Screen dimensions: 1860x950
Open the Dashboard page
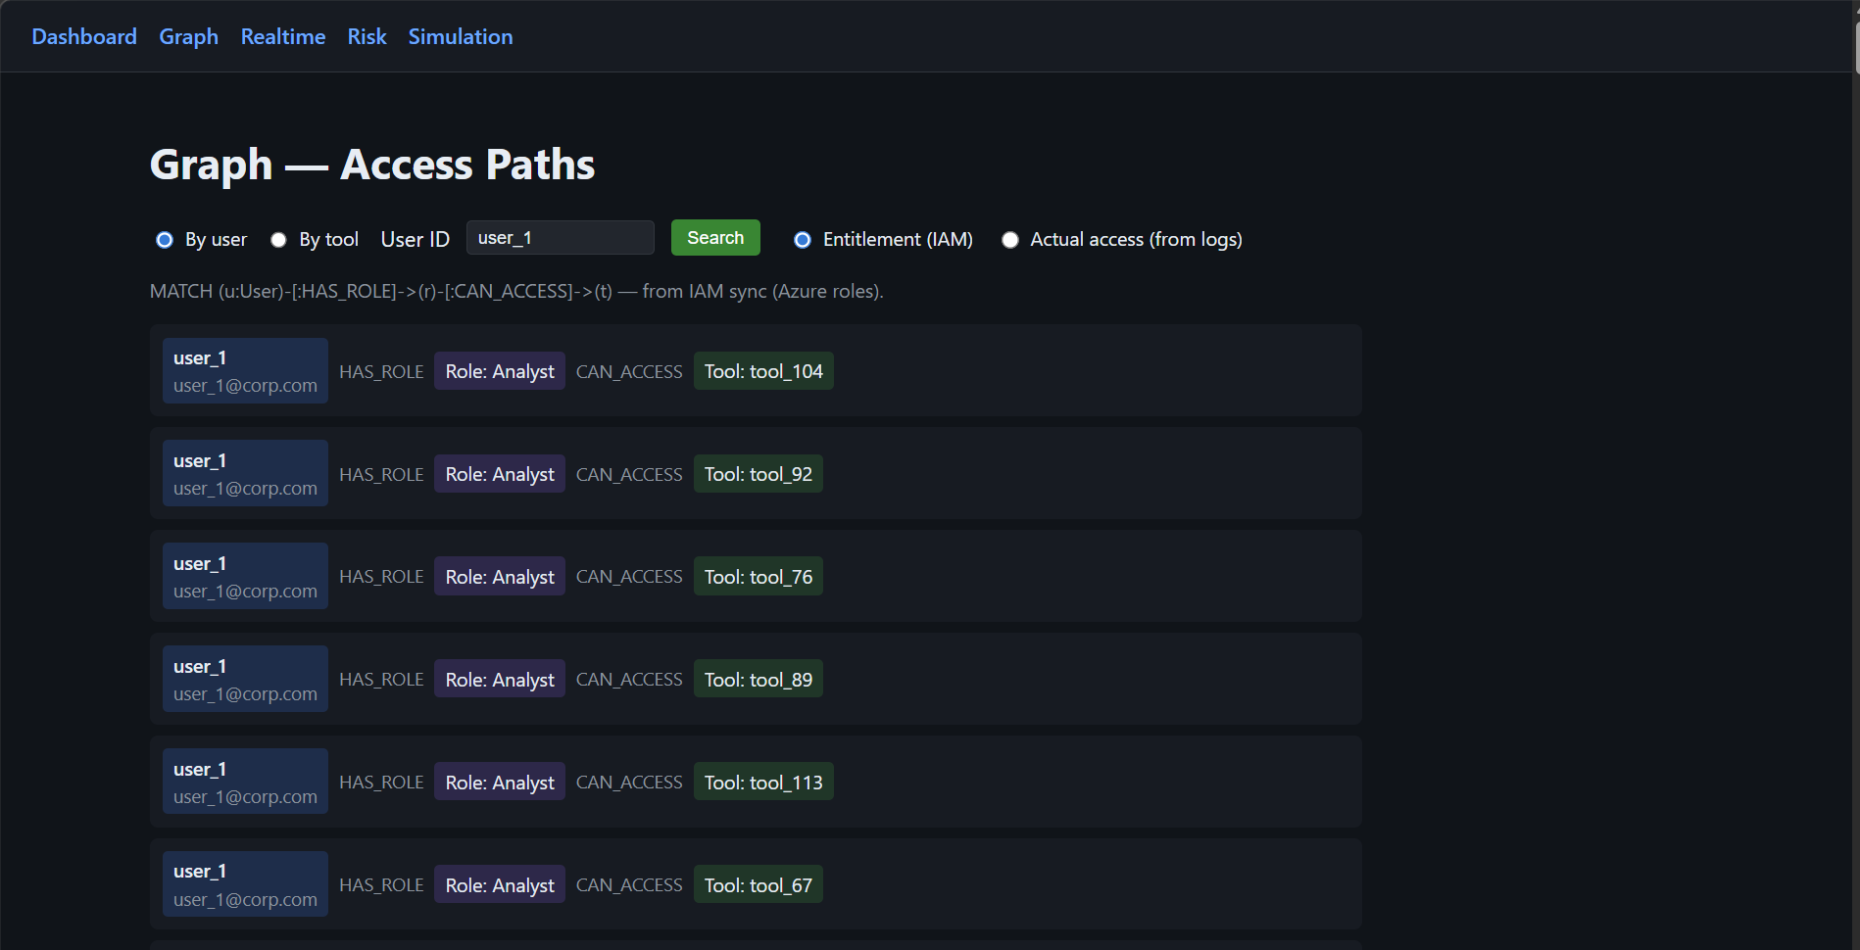tap(83, 36)
